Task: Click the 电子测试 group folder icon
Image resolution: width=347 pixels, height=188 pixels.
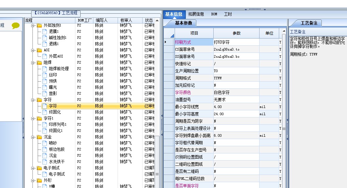Action: pos(39,168)
